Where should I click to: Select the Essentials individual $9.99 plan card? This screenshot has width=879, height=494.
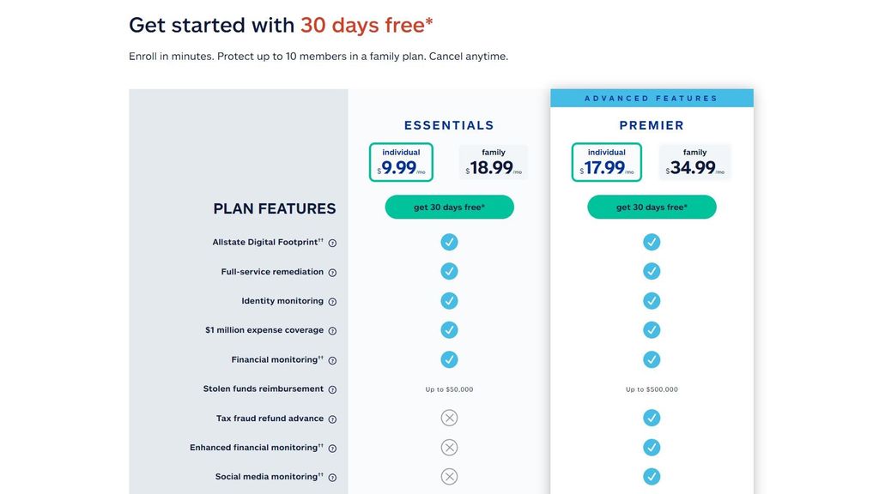click(401, 161)
